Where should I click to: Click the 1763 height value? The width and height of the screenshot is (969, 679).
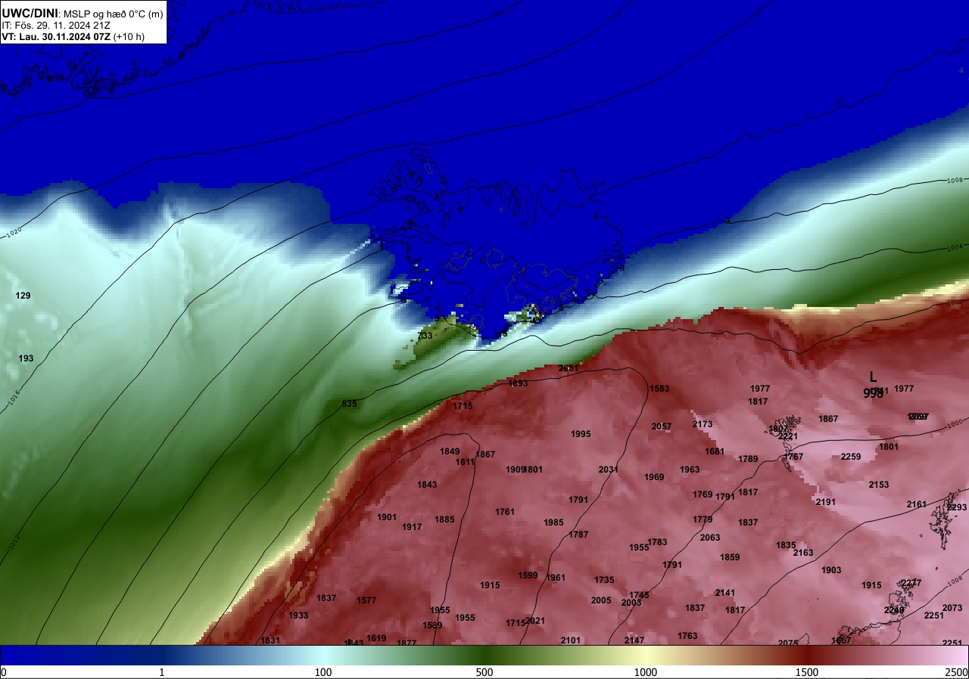click(687, 636)
